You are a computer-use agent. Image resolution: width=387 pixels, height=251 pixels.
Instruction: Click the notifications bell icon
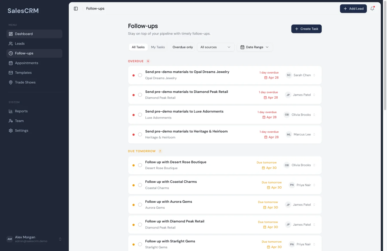coord(372,9)
